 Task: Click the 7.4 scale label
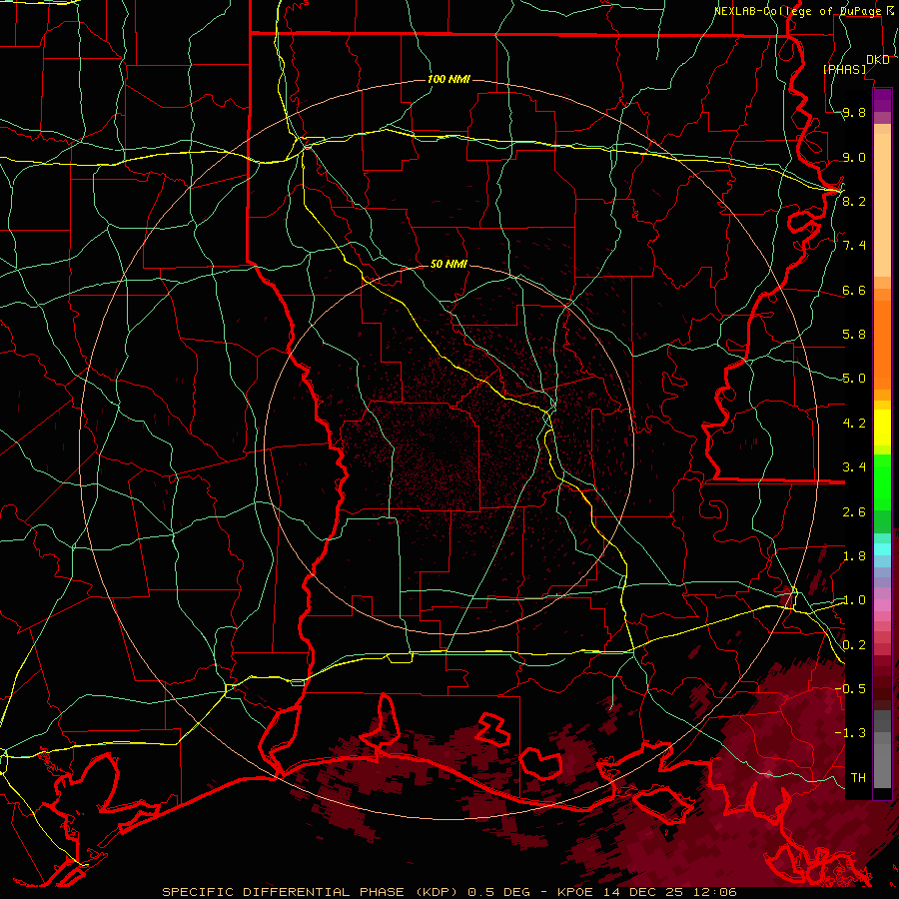pos(854,246)
